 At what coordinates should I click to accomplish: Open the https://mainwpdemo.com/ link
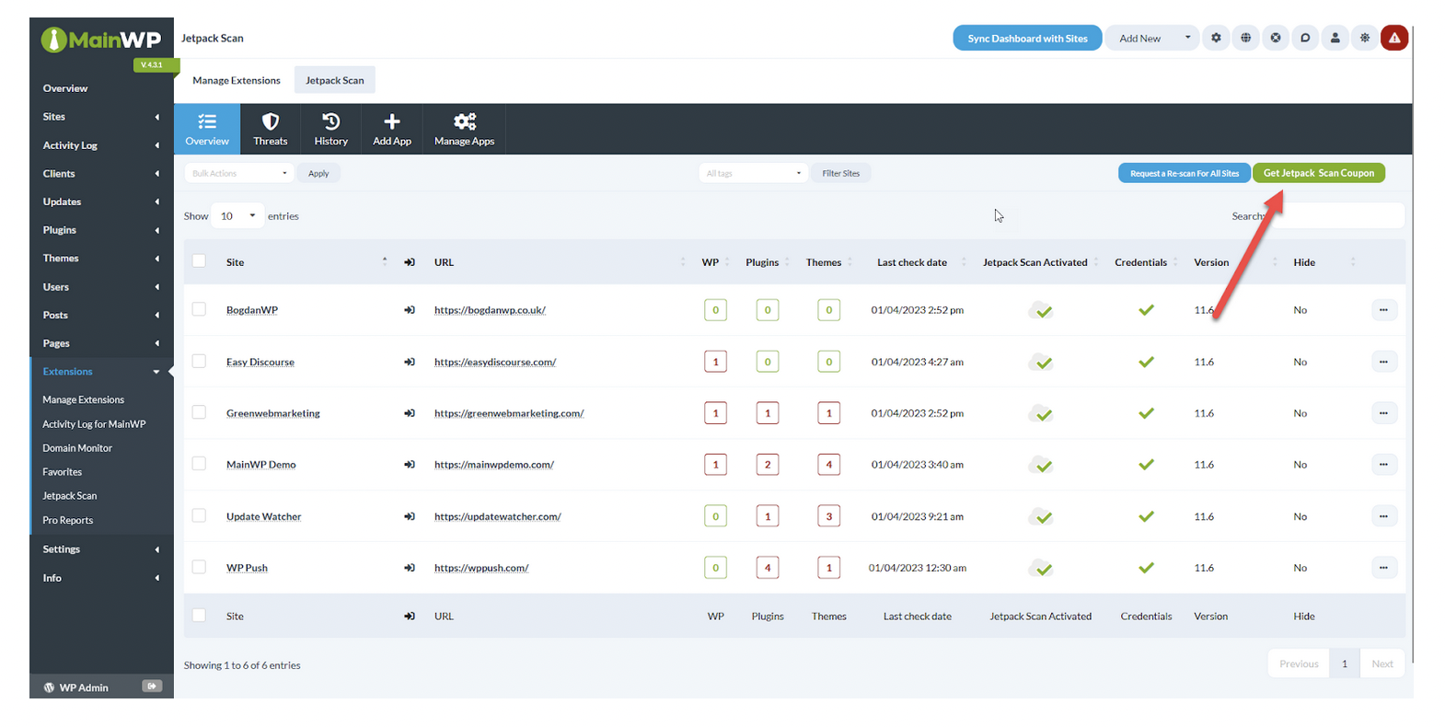click(x=494, y=465)
